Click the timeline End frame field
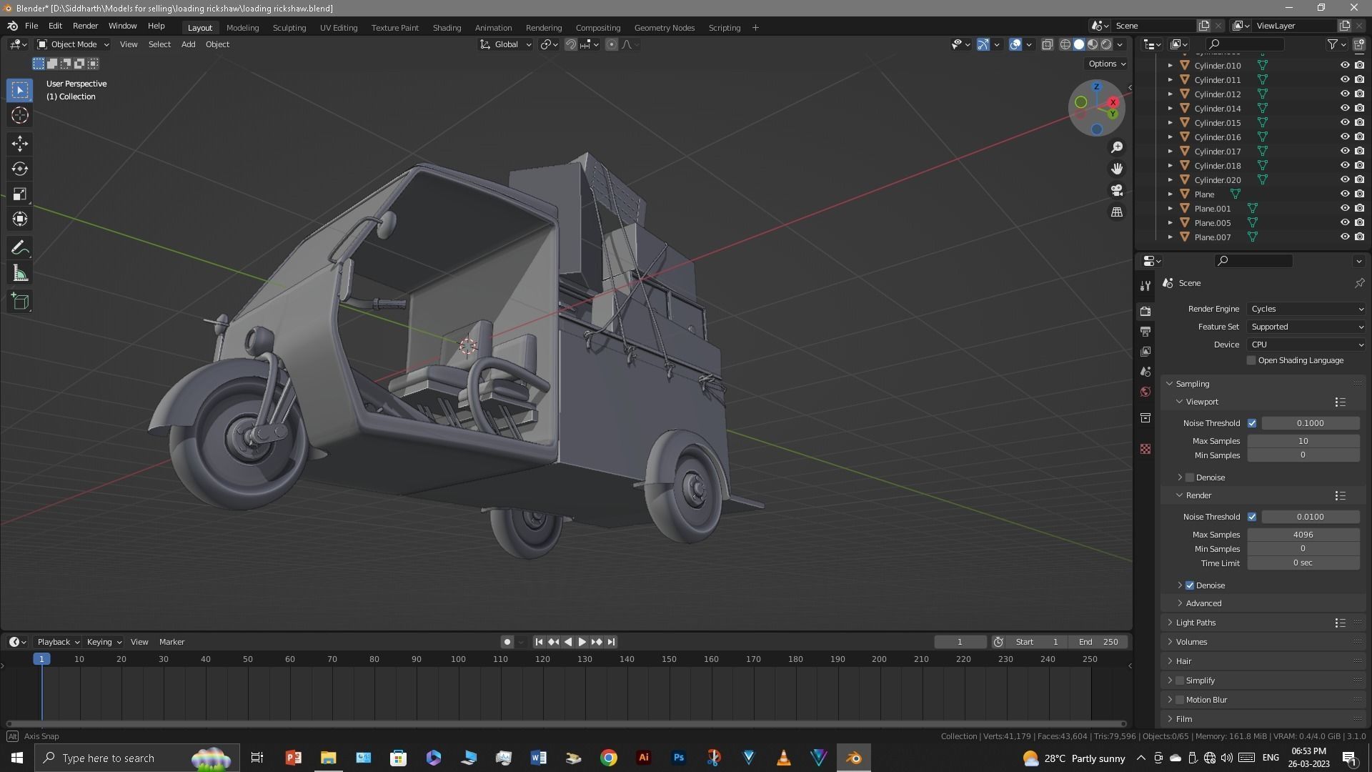The width and height of the screenshot is (1372, 772). [1099, 642]
